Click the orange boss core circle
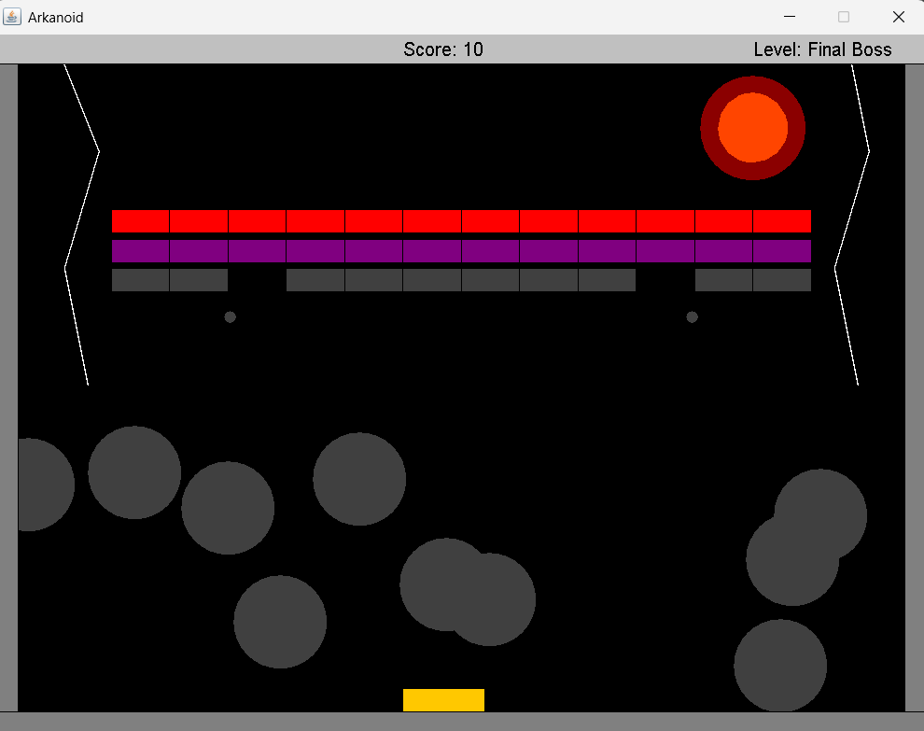 752,128
